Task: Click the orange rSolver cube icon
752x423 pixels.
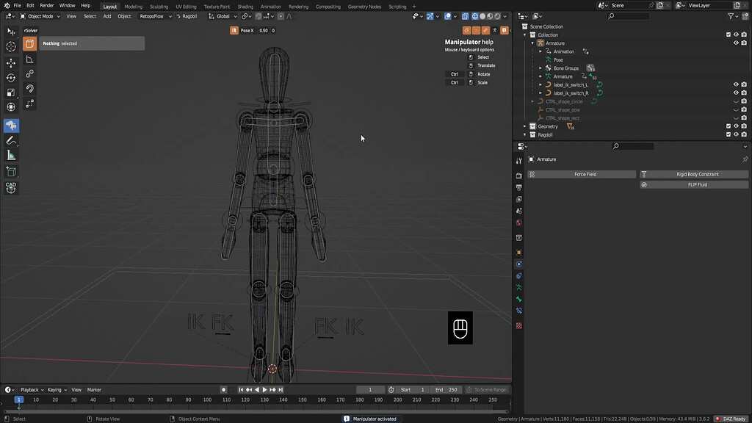Action: 29,43
